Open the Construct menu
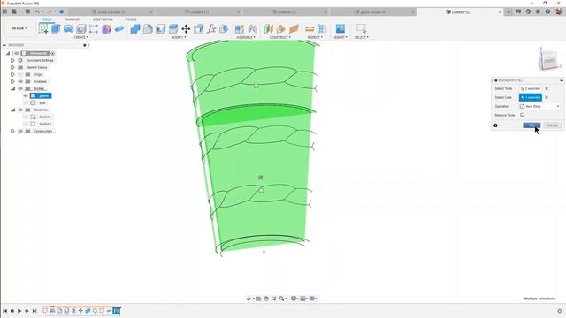The width and height of the screenshot is (566, 318). 279,37
